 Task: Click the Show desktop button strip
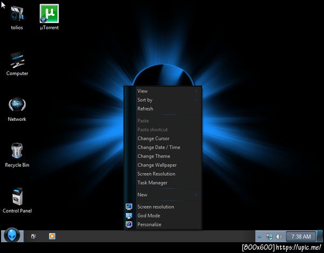click(320, 236)
